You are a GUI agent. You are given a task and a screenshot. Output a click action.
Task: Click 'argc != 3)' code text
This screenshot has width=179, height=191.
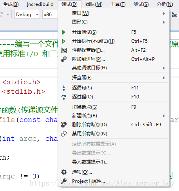click(20, 176)
